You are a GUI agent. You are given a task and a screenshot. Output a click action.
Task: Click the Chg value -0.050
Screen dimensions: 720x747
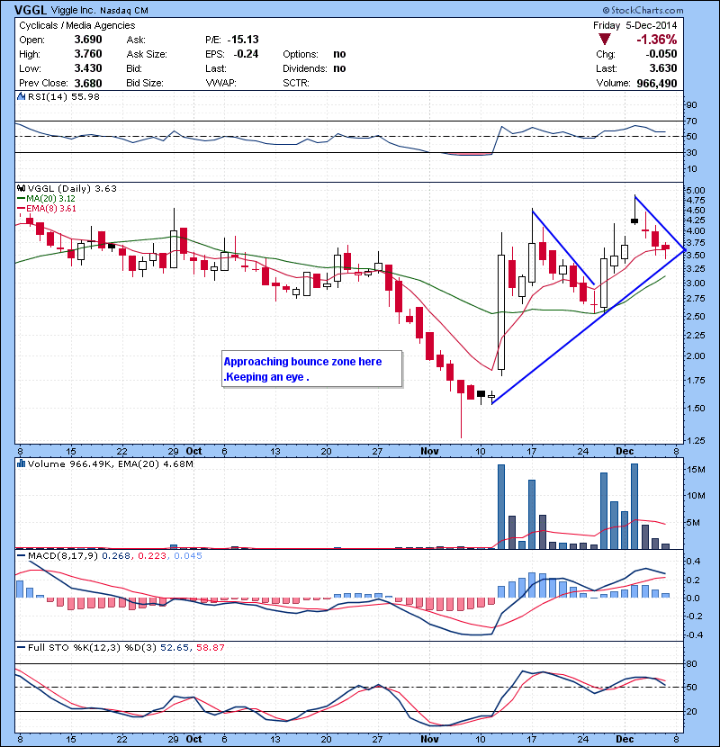point(661,54)
